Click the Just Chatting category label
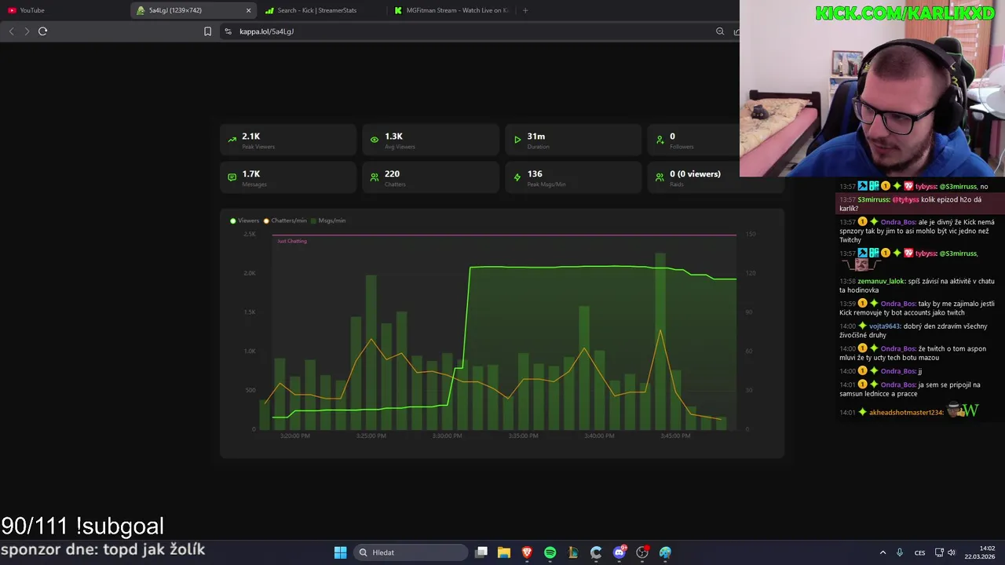Image resolution: width=1005 pixels, height=565 pixels. coord(292,241)
